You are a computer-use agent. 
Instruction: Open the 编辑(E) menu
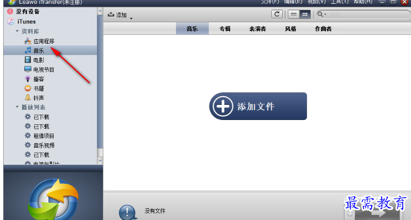click(293, 2)
